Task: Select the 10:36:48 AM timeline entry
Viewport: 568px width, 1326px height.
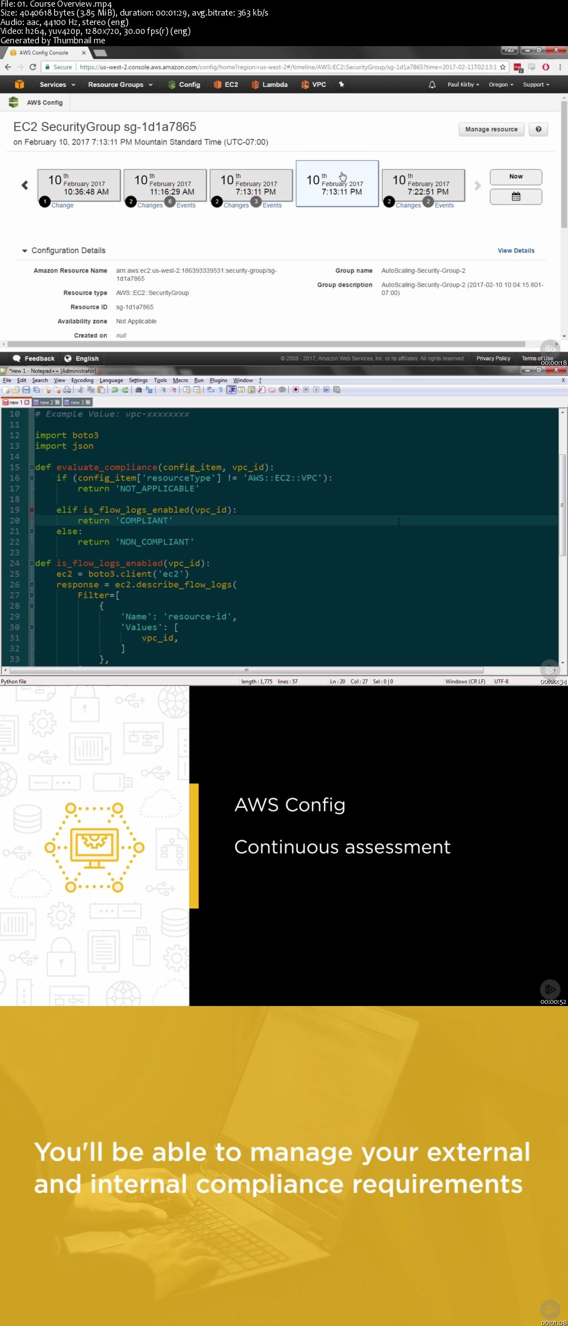Action: tap(79, 186)
